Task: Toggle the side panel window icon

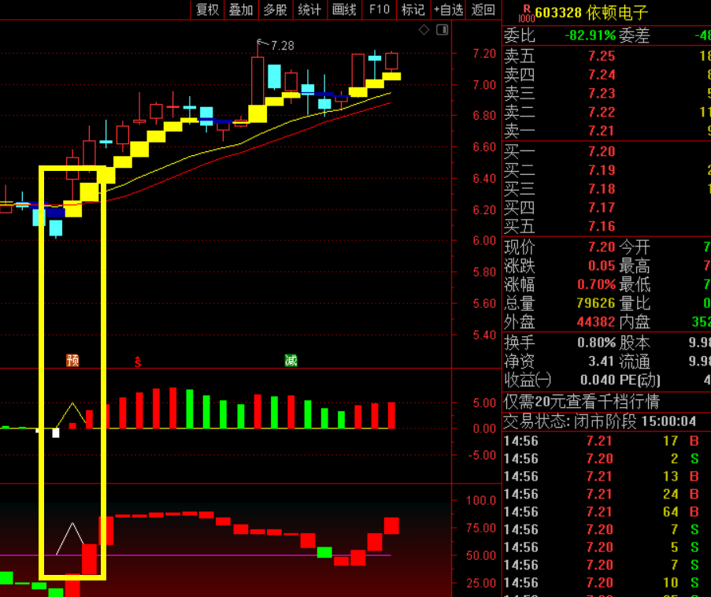Action: click(442, 30)
